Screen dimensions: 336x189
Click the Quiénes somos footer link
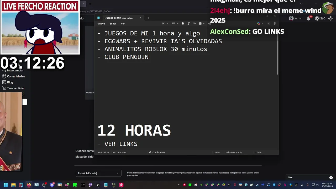(85, 151)
